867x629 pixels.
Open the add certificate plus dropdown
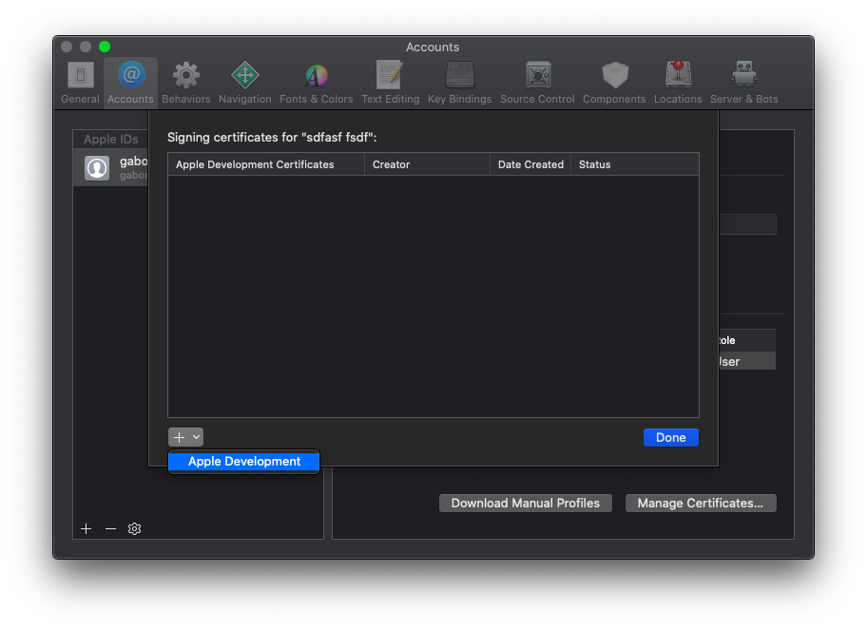pos(185,437)
